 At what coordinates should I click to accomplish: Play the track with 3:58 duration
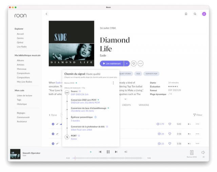53,134
